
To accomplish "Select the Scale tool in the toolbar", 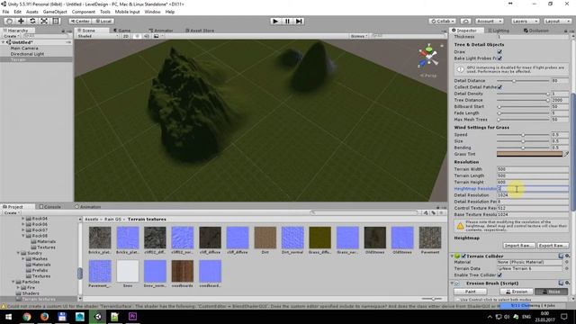I will (x=44, y=21).
